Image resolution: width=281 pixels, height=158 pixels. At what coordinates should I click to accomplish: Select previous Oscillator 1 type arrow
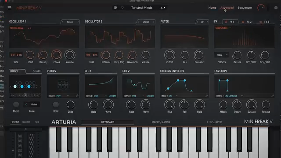point(62,22)
